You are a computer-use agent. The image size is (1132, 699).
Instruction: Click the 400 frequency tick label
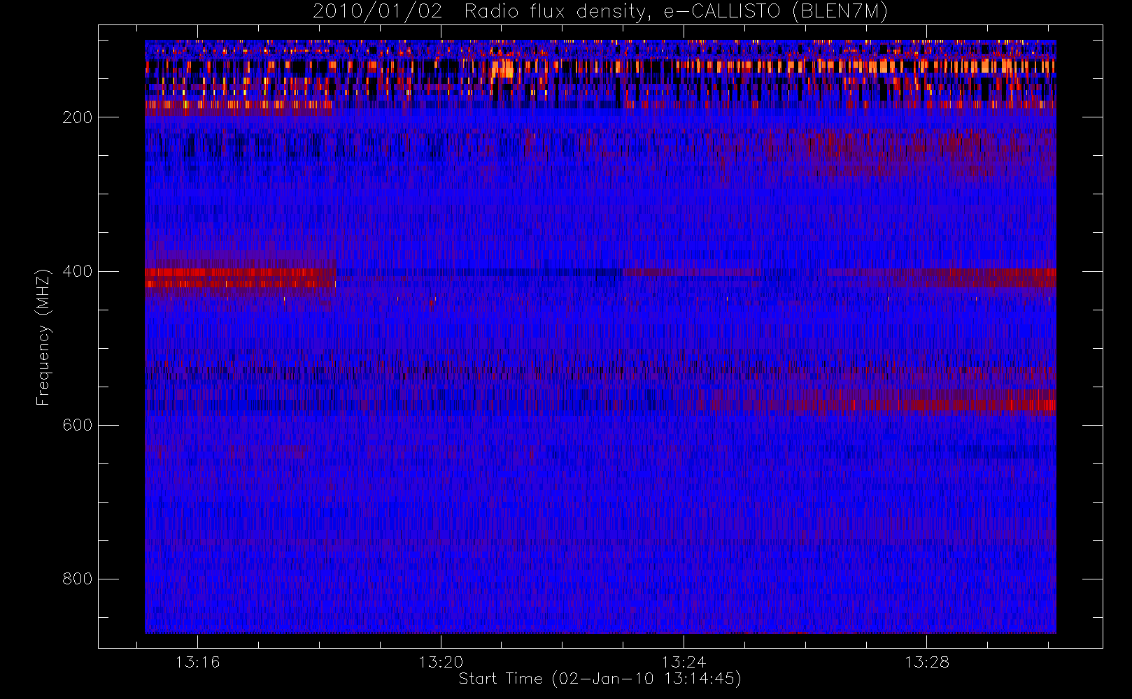(x=77, y=271)
